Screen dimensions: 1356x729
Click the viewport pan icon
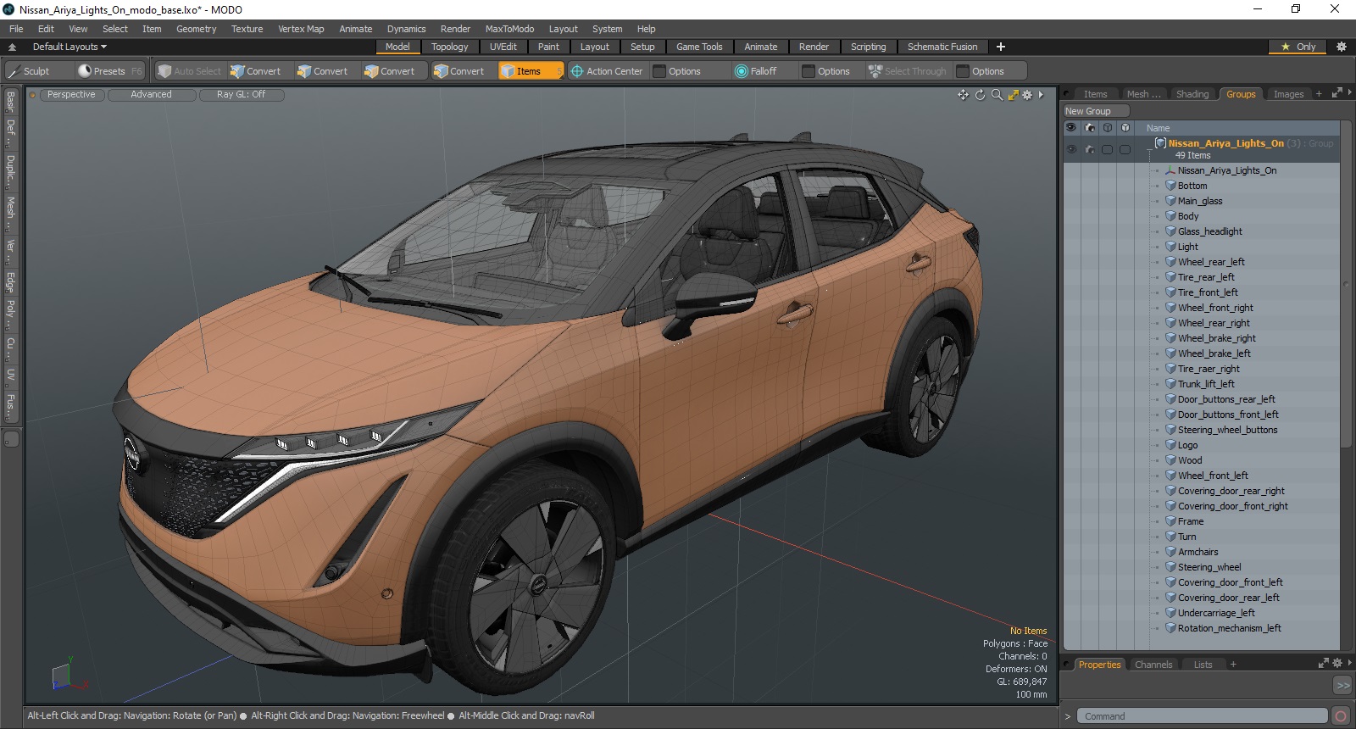964,95
